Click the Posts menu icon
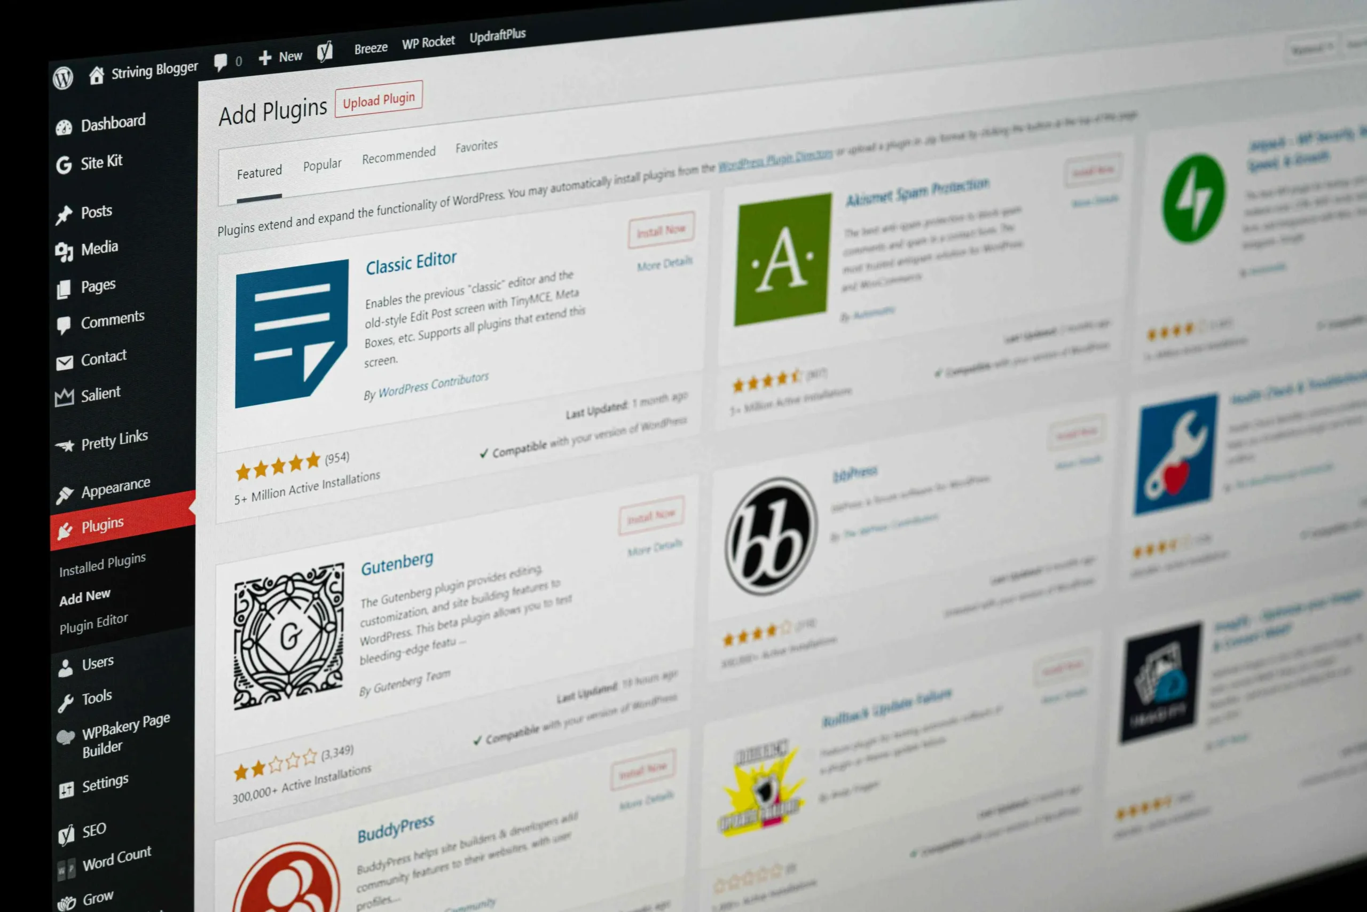This screenshot has width=1367, height=912. [x=63, y=211]
